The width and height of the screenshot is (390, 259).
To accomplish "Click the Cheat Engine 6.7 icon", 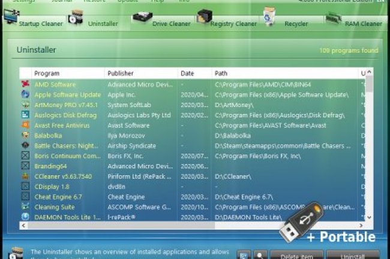I will click(x=25, y=197).
